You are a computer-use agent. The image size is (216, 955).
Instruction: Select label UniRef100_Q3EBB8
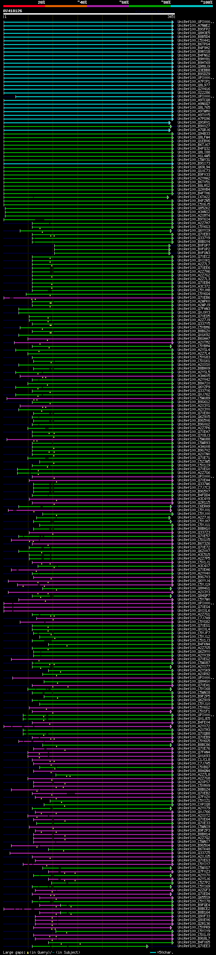[x=194, y=70]
